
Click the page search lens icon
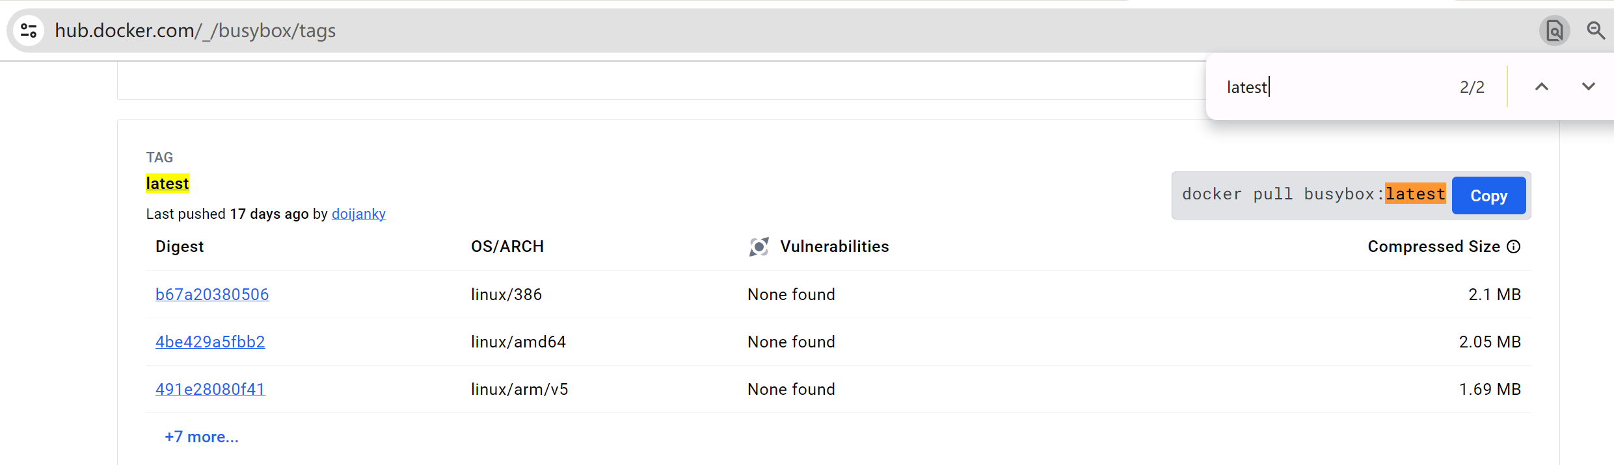pyautogui.click(x=1554, y=31)
